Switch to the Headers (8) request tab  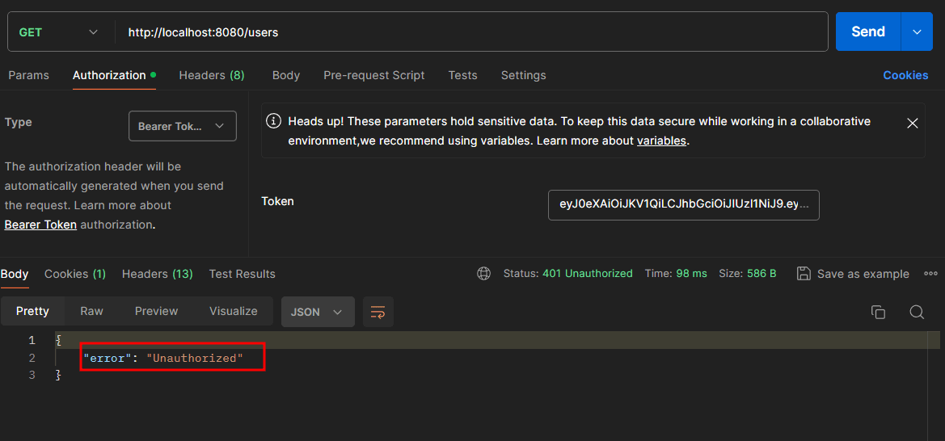211,75
